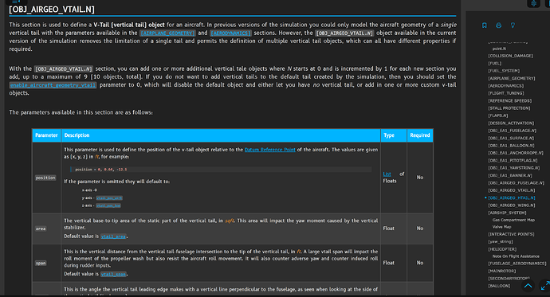Go to [OBJ_EA1_BALLOON.N] in the sidebar

[511, 146]
